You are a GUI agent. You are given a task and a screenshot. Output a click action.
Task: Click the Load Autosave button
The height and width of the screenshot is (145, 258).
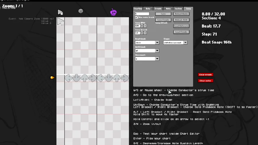[181, 26]
